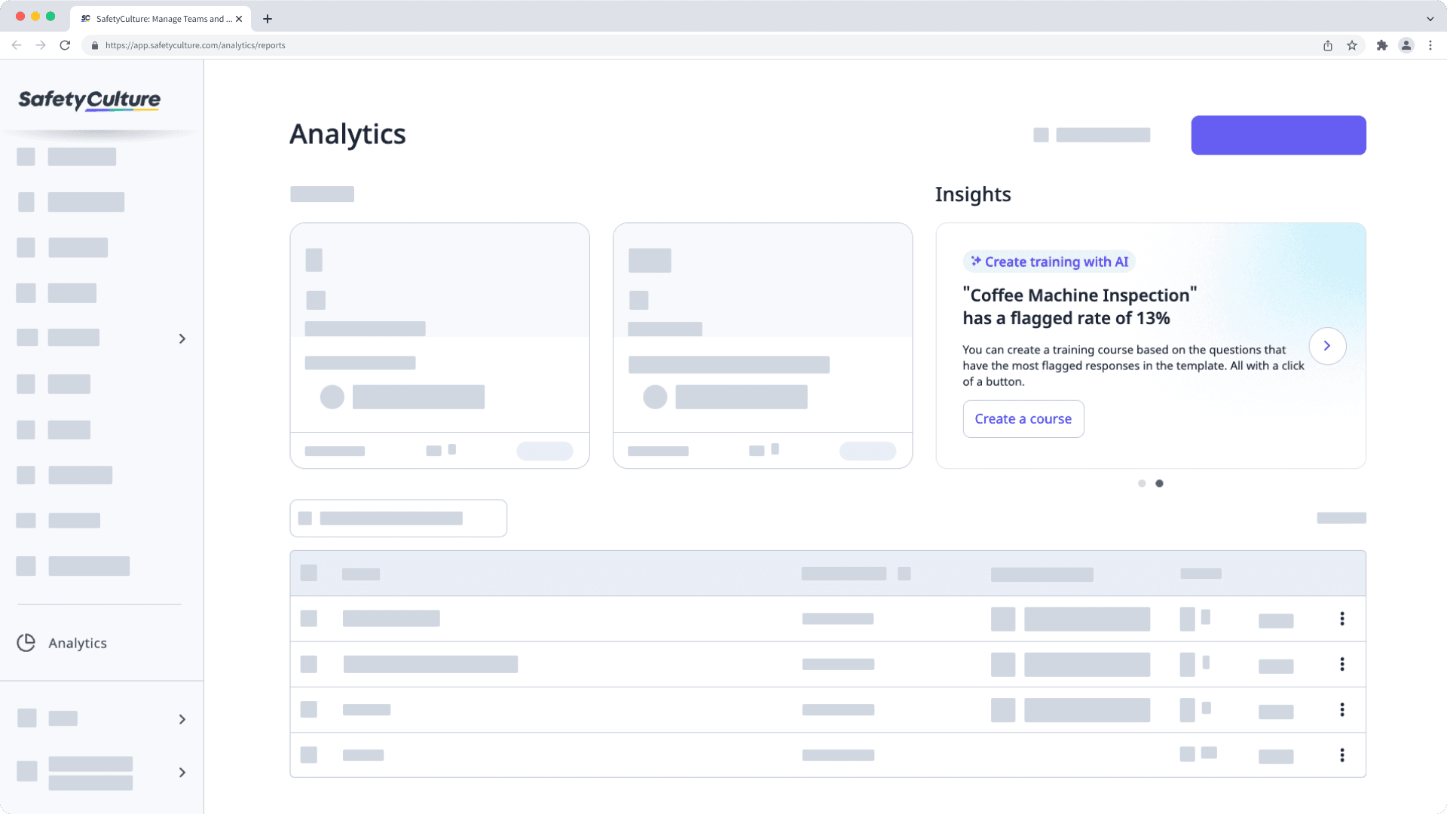Switch to the SafetyCulture browser tab
Image resolution: width=1447 pixels, height=814 pixels.
158,19
